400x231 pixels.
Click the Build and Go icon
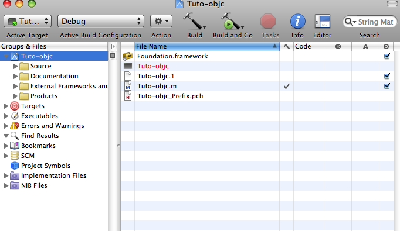pyautogui.click(x=230, y=21)
